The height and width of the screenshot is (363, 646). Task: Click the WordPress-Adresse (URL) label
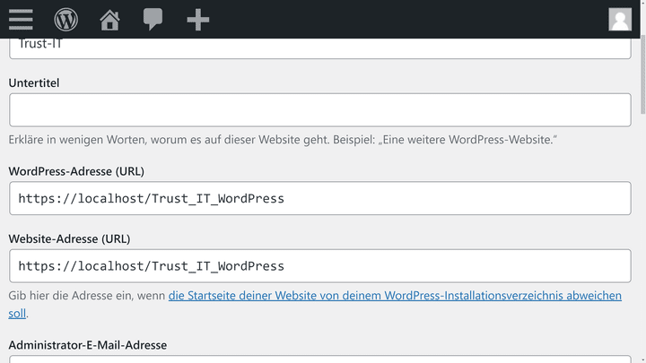point(76,171)
